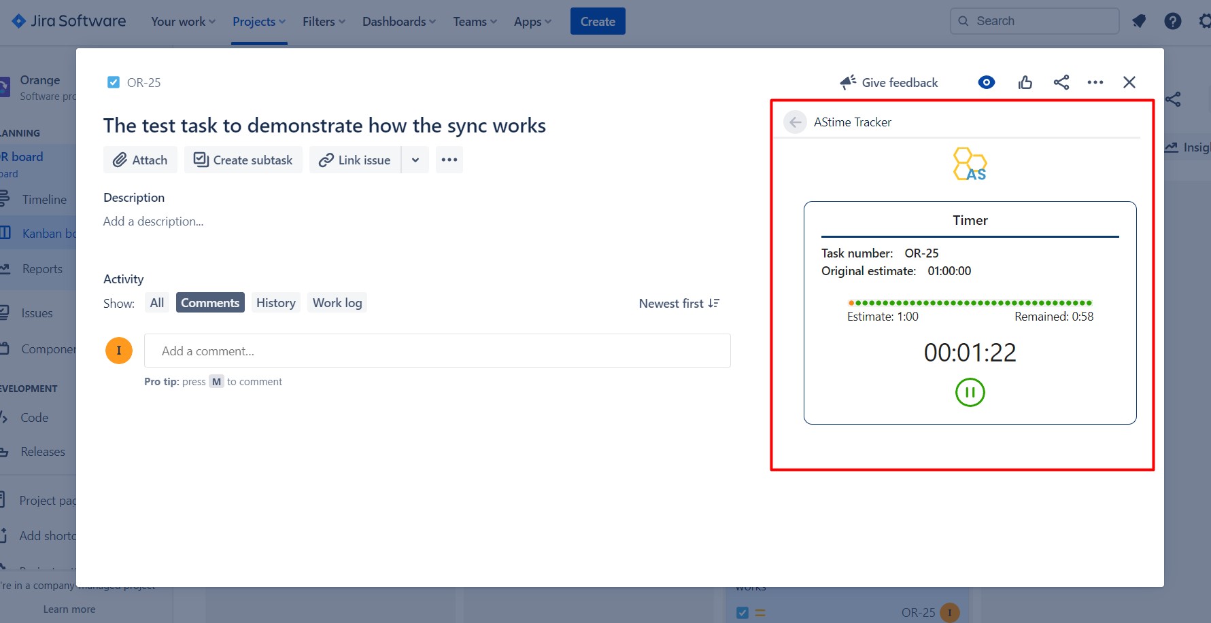Go back with AStime Tracker arrow
The image size is (1211, 623).
[795, 122]
